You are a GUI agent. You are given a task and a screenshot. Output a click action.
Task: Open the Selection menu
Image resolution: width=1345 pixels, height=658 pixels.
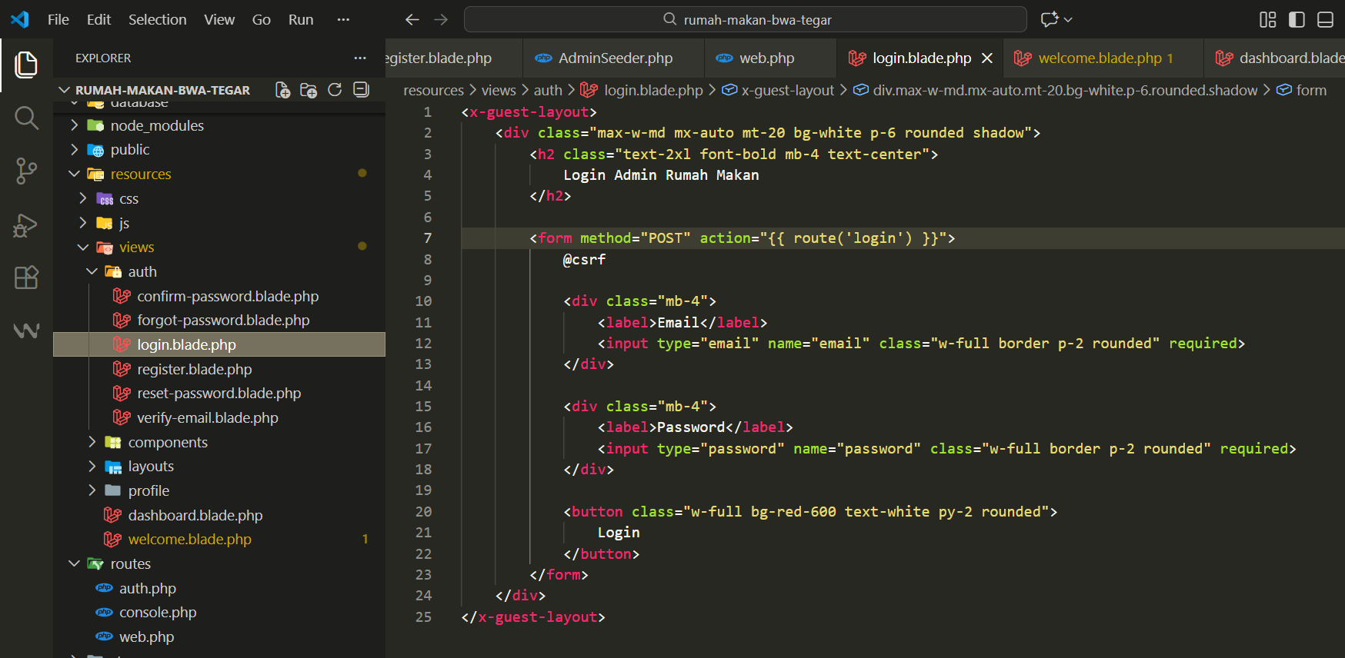tap(157, 20)
